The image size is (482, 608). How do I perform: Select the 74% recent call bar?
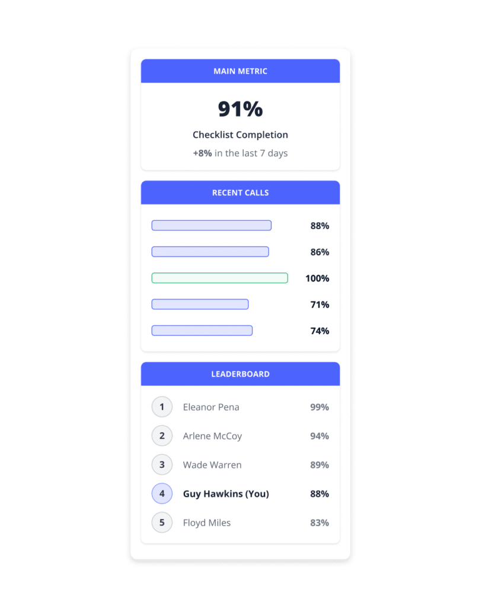pos(202,331)
